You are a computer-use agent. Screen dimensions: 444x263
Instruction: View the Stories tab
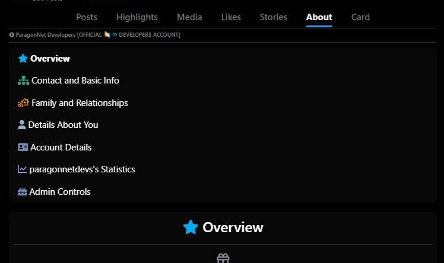pos(273,17)
